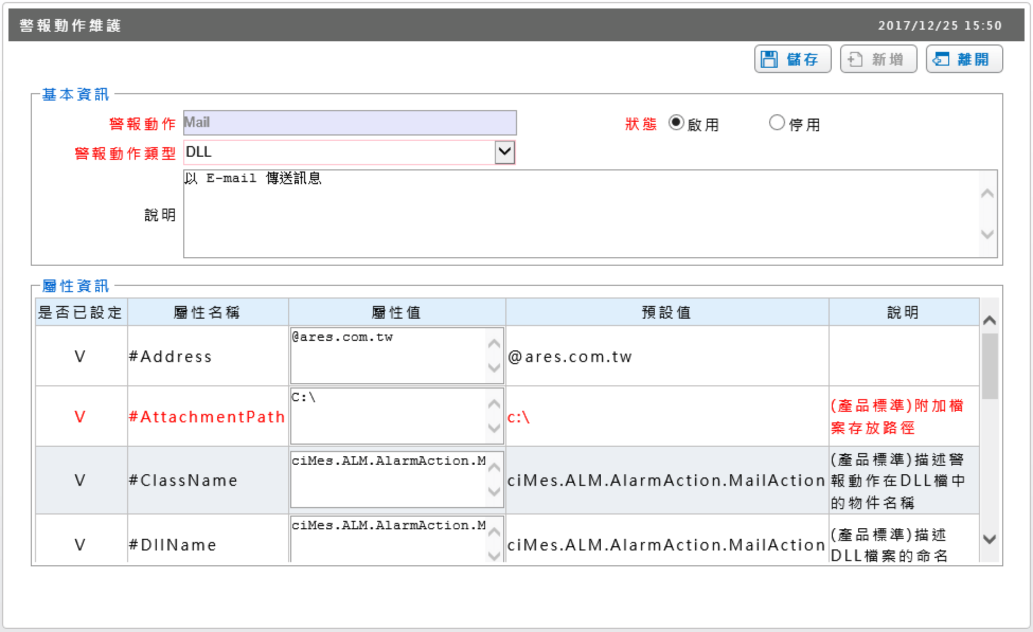The width and height of the screenshot is (1033, 632).
Task: Click the V mark in #ClassName row
Action: tap(80, 481)
